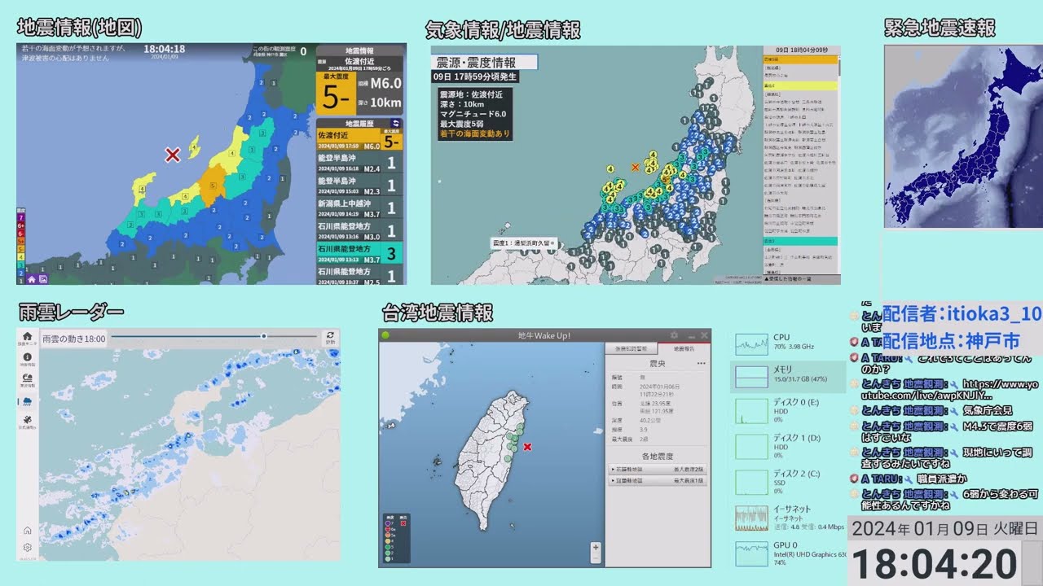Open settings gear in 地牛Wake Up! title bar
Screen dimensions: 1043x586
click(674, 335)
